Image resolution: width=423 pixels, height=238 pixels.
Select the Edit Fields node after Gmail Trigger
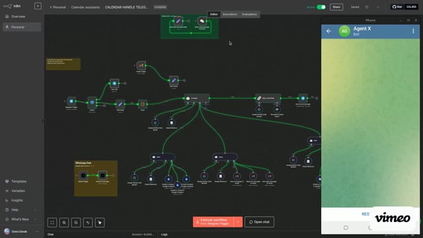(x=174, y=81)
